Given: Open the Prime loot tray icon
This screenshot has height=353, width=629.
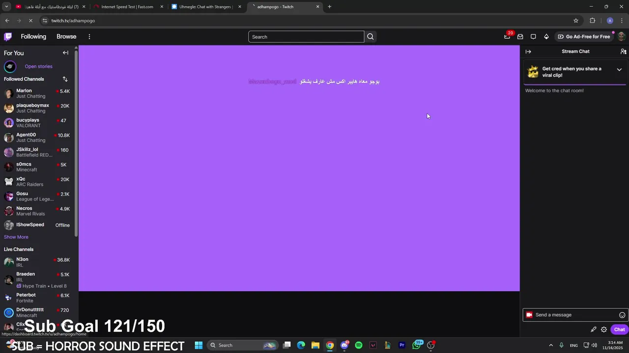Looking at the screenshot, I should [x=507, y=36].
